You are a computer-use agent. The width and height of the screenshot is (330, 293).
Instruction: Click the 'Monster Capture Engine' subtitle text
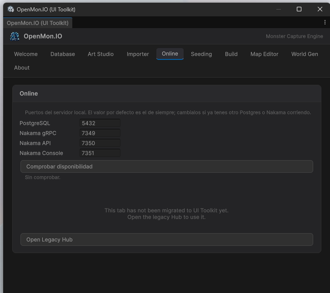pos(294,36)
